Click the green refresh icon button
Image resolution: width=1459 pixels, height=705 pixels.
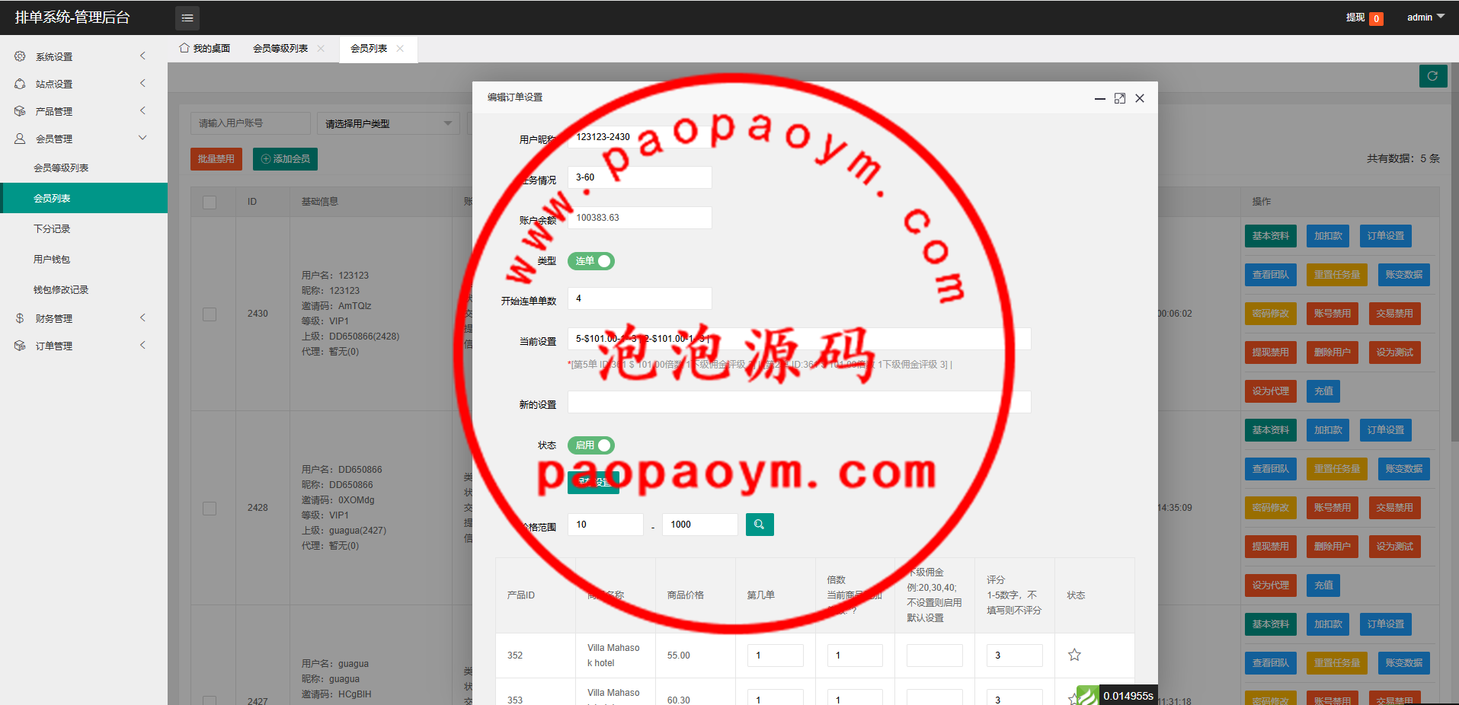click(1432, 76)
